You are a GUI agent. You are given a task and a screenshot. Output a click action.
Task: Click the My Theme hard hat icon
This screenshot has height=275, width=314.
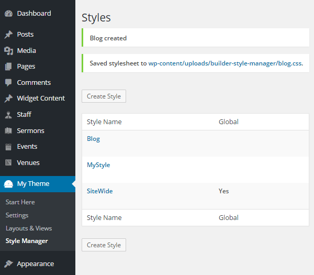tap(8, 184)
